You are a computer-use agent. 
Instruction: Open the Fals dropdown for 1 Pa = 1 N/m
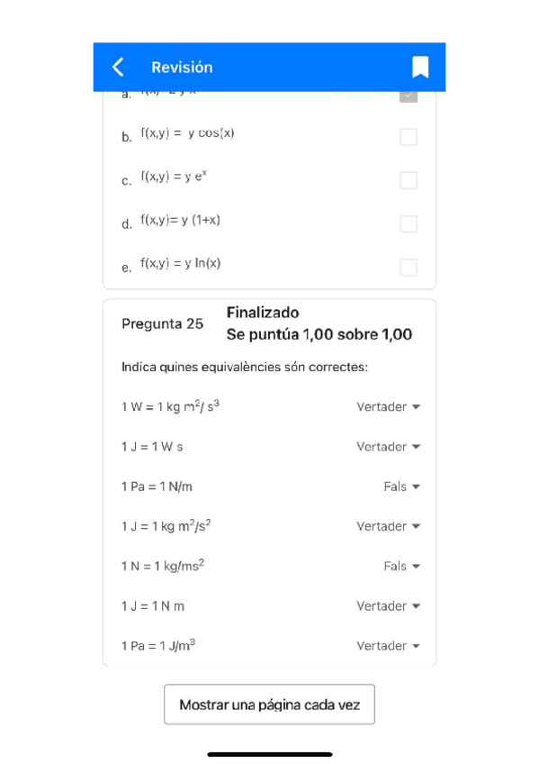[400, 486]
